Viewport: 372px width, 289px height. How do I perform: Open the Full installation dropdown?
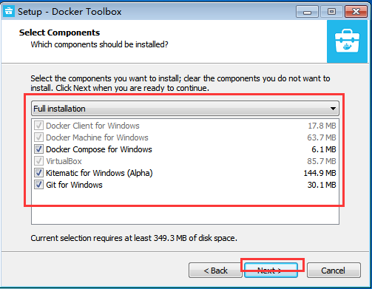click(185, 109)
